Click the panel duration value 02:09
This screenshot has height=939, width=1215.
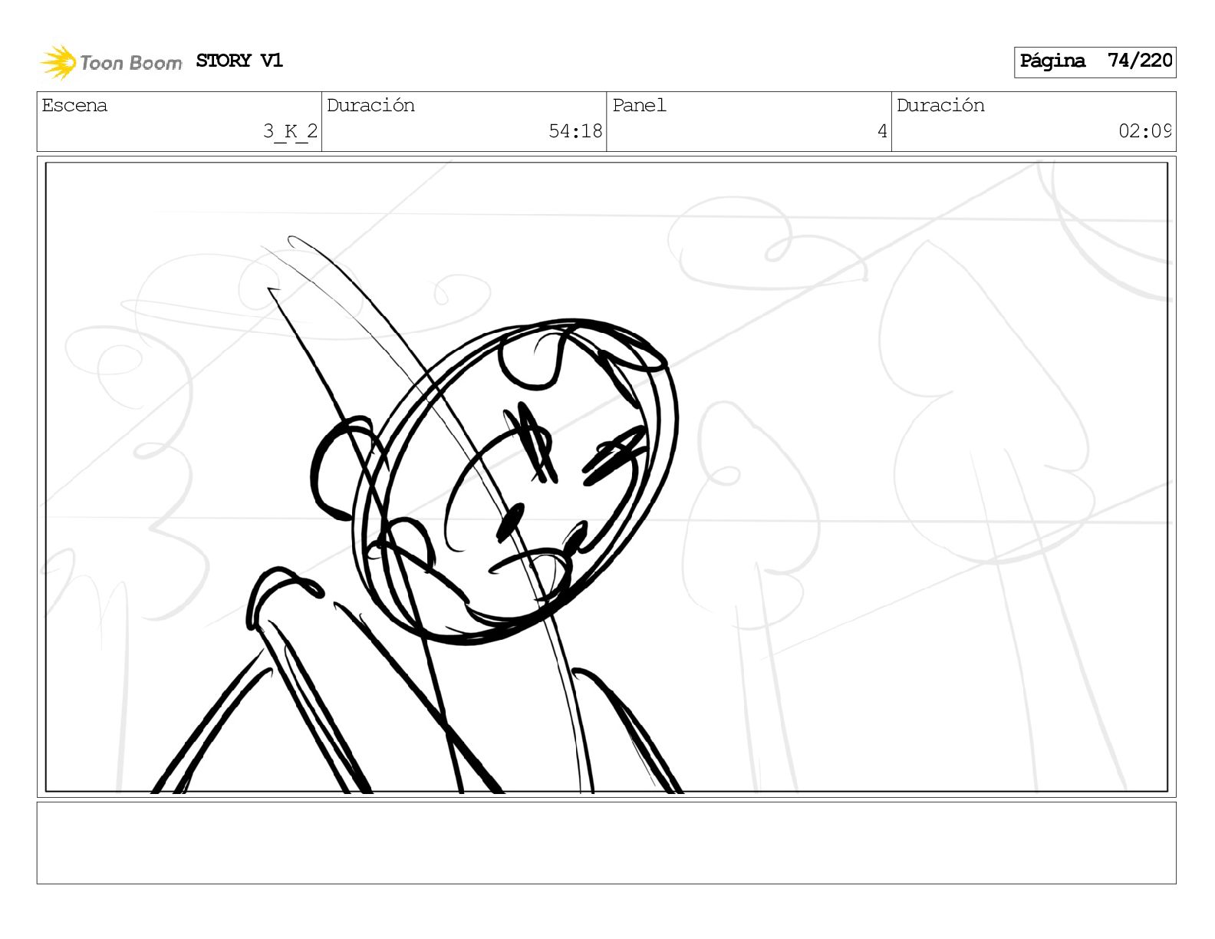tap(1144, 131)
